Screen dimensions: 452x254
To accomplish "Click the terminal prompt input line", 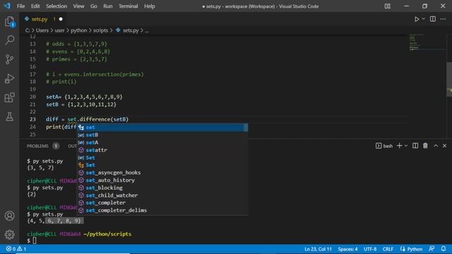I will coord(32,241).
